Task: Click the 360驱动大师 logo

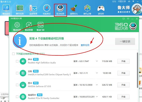Action: (126, 26)
